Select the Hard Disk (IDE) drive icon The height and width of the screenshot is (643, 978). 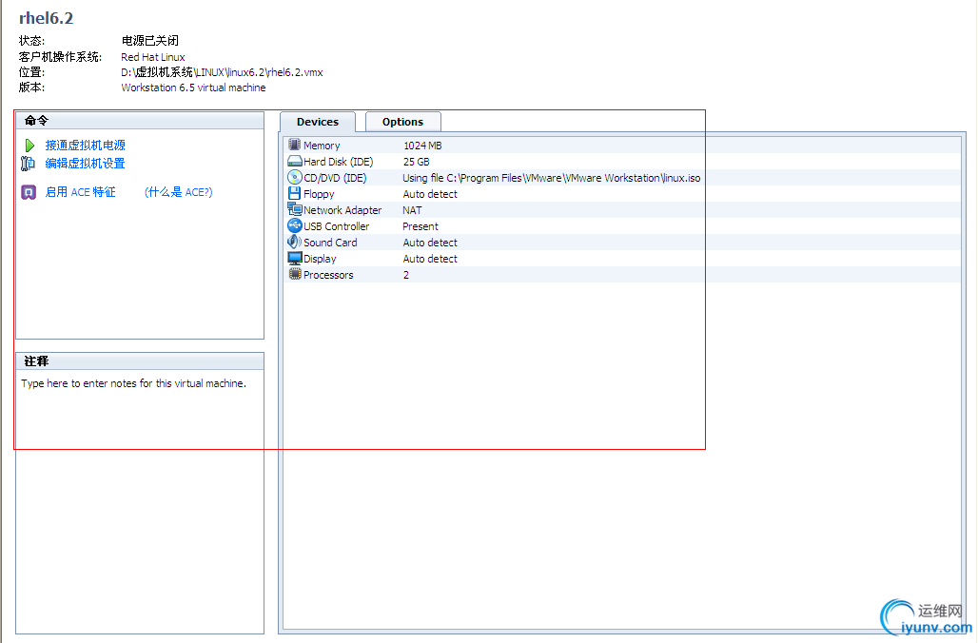(x=294, y=161)
